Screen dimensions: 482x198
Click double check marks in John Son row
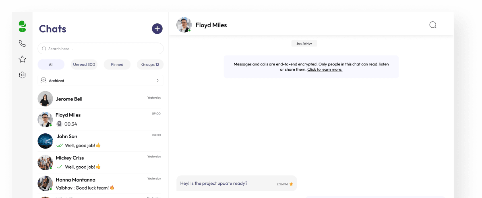click(x=60, y=145)
